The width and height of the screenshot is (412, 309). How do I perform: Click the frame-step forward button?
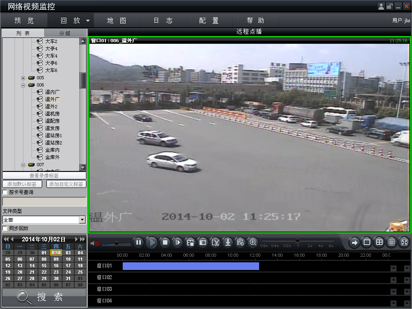(177, 243)
